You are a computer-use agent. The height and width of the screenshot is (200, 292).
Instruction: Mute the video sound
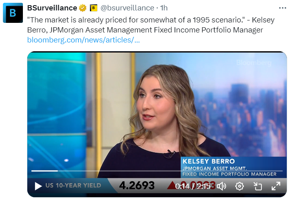222,186
